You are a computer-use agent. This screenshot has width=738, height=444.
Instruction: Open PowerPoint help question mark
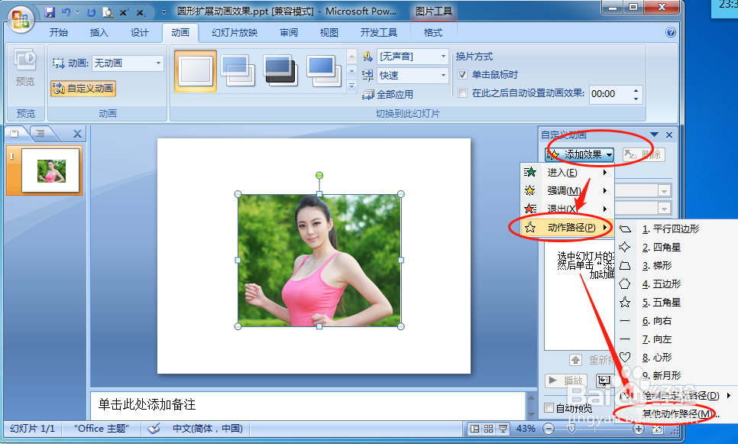click(x=671, y=32)
